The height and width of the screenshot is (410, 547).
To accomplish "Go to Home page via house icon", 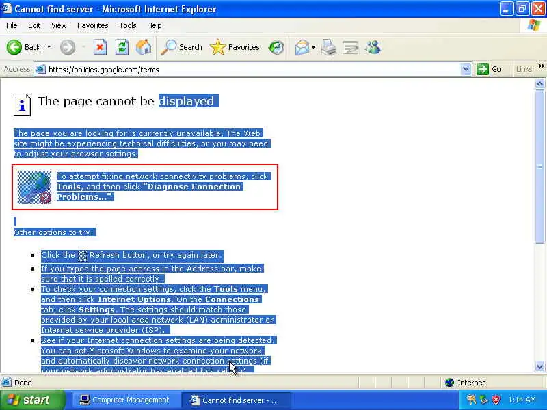I will [x=144, y=47].
